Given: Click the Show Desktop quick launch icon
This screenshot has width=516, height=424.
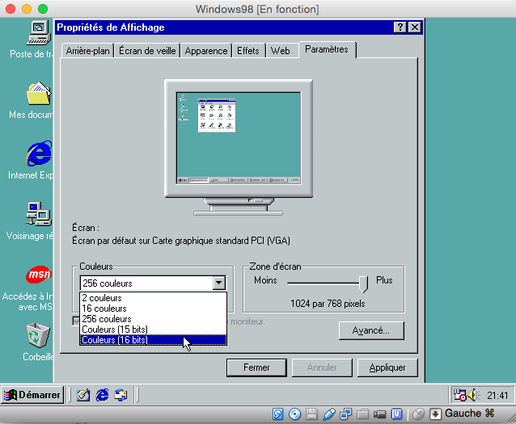Looking at the screenshot, I should click(83, 395).
